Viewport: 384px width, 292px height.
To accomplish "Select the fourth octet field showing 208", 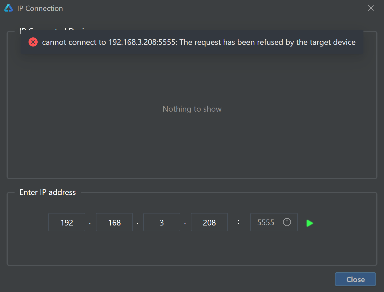I will click(209, 222).
